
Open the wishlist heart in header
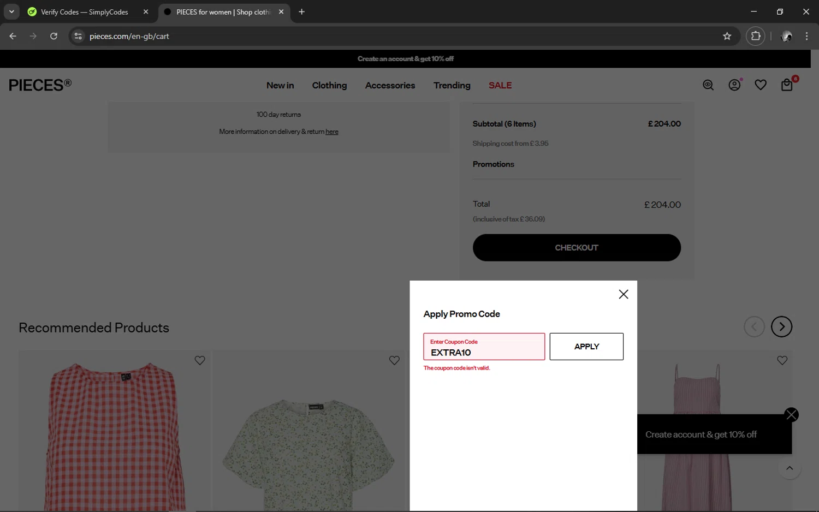click(x=761, y=85)
